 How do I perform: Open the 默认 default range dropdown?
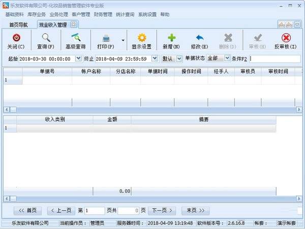coord(179,58)
